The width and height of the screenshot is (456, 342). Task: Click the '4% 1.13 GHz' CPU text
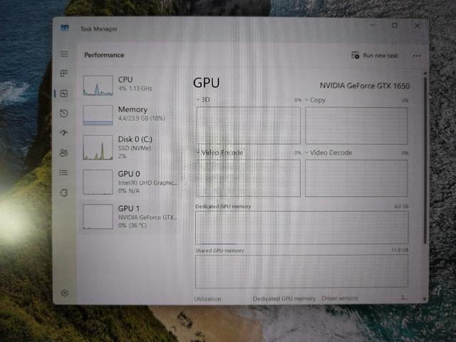(x=135, y=88)
